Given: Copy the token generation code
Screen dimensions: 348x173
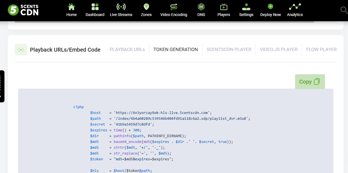Looking at the screenshot, I should (310, 82).
